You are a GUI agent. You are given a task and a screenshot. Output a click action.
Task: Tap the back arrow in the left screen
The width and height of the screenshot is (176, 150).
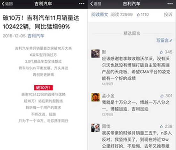(3, 4)
